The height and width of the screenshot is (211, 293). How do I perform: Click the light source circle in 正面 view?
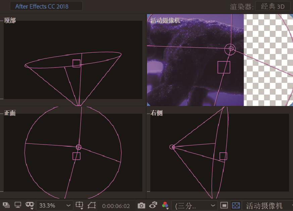(79, 147)
